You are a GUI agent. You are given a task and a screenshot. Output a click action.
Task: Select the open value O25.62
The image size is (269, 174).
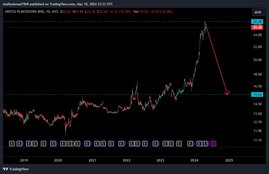coord(66,12)
